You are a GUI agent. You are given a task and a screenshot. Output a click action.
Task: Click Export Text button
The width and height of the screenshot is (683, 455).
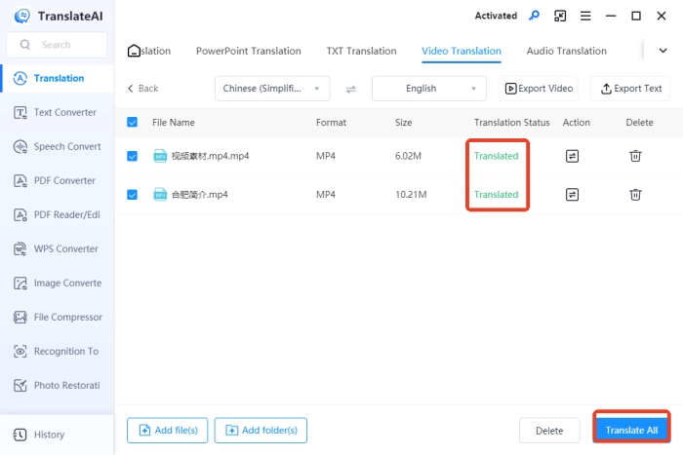630,89
